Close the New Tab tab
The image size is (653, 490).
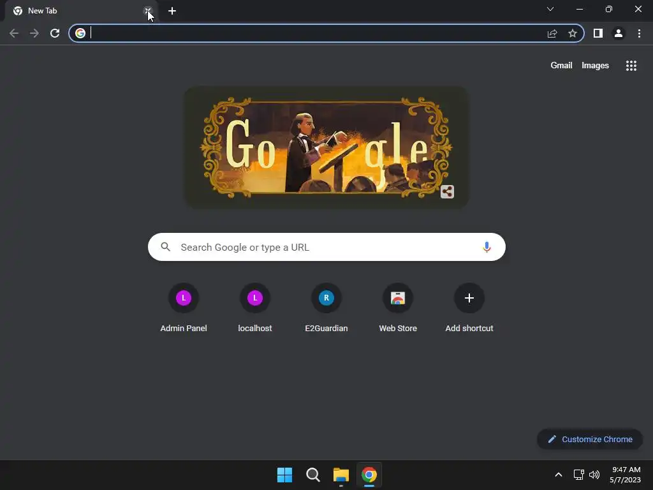[148, 11]
